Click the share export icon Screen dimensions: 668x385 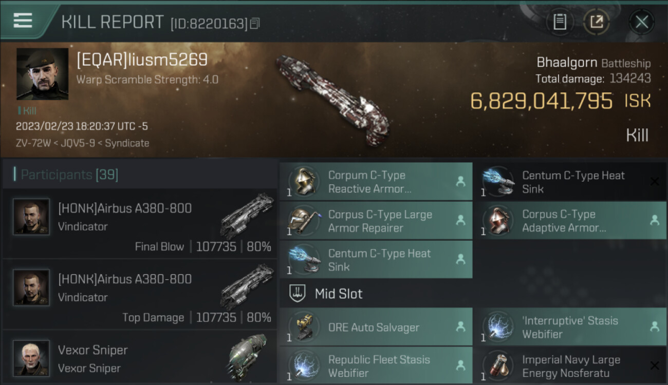click(596, 22)
